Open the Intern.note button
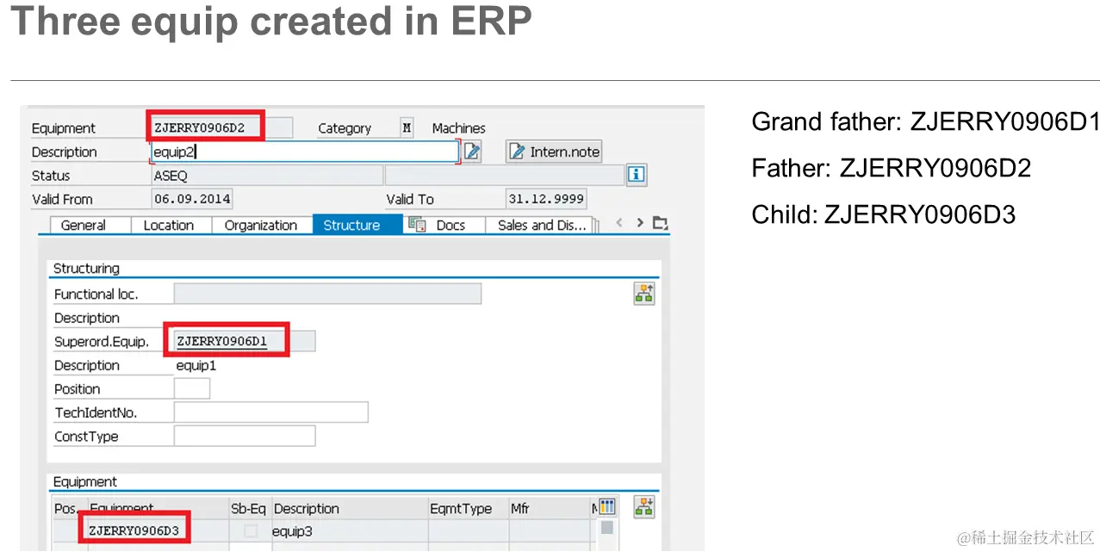The width and height of the screenshot is (1100, 552). click(x=554, y=152)
